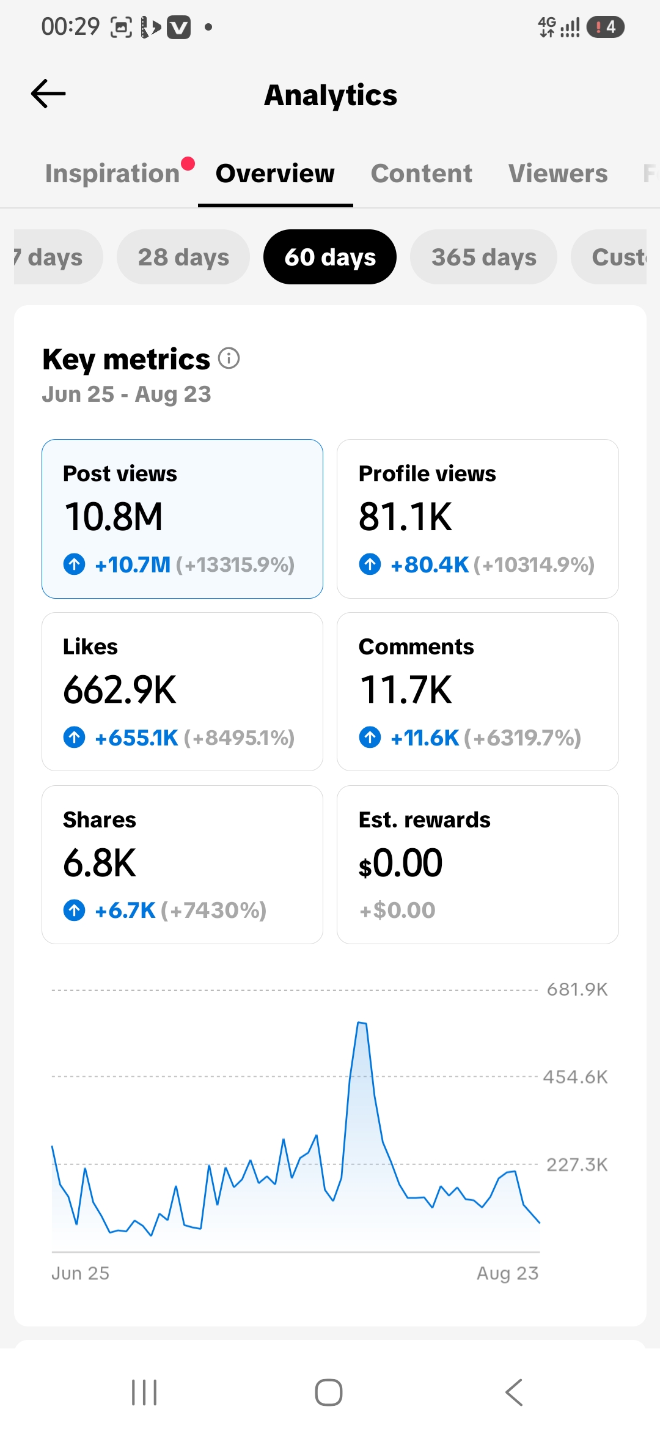The height and width of the screenshot is (1431, 660).
Task: Tap the Post views up-arrow indicator
Action: tap(75, 564)
